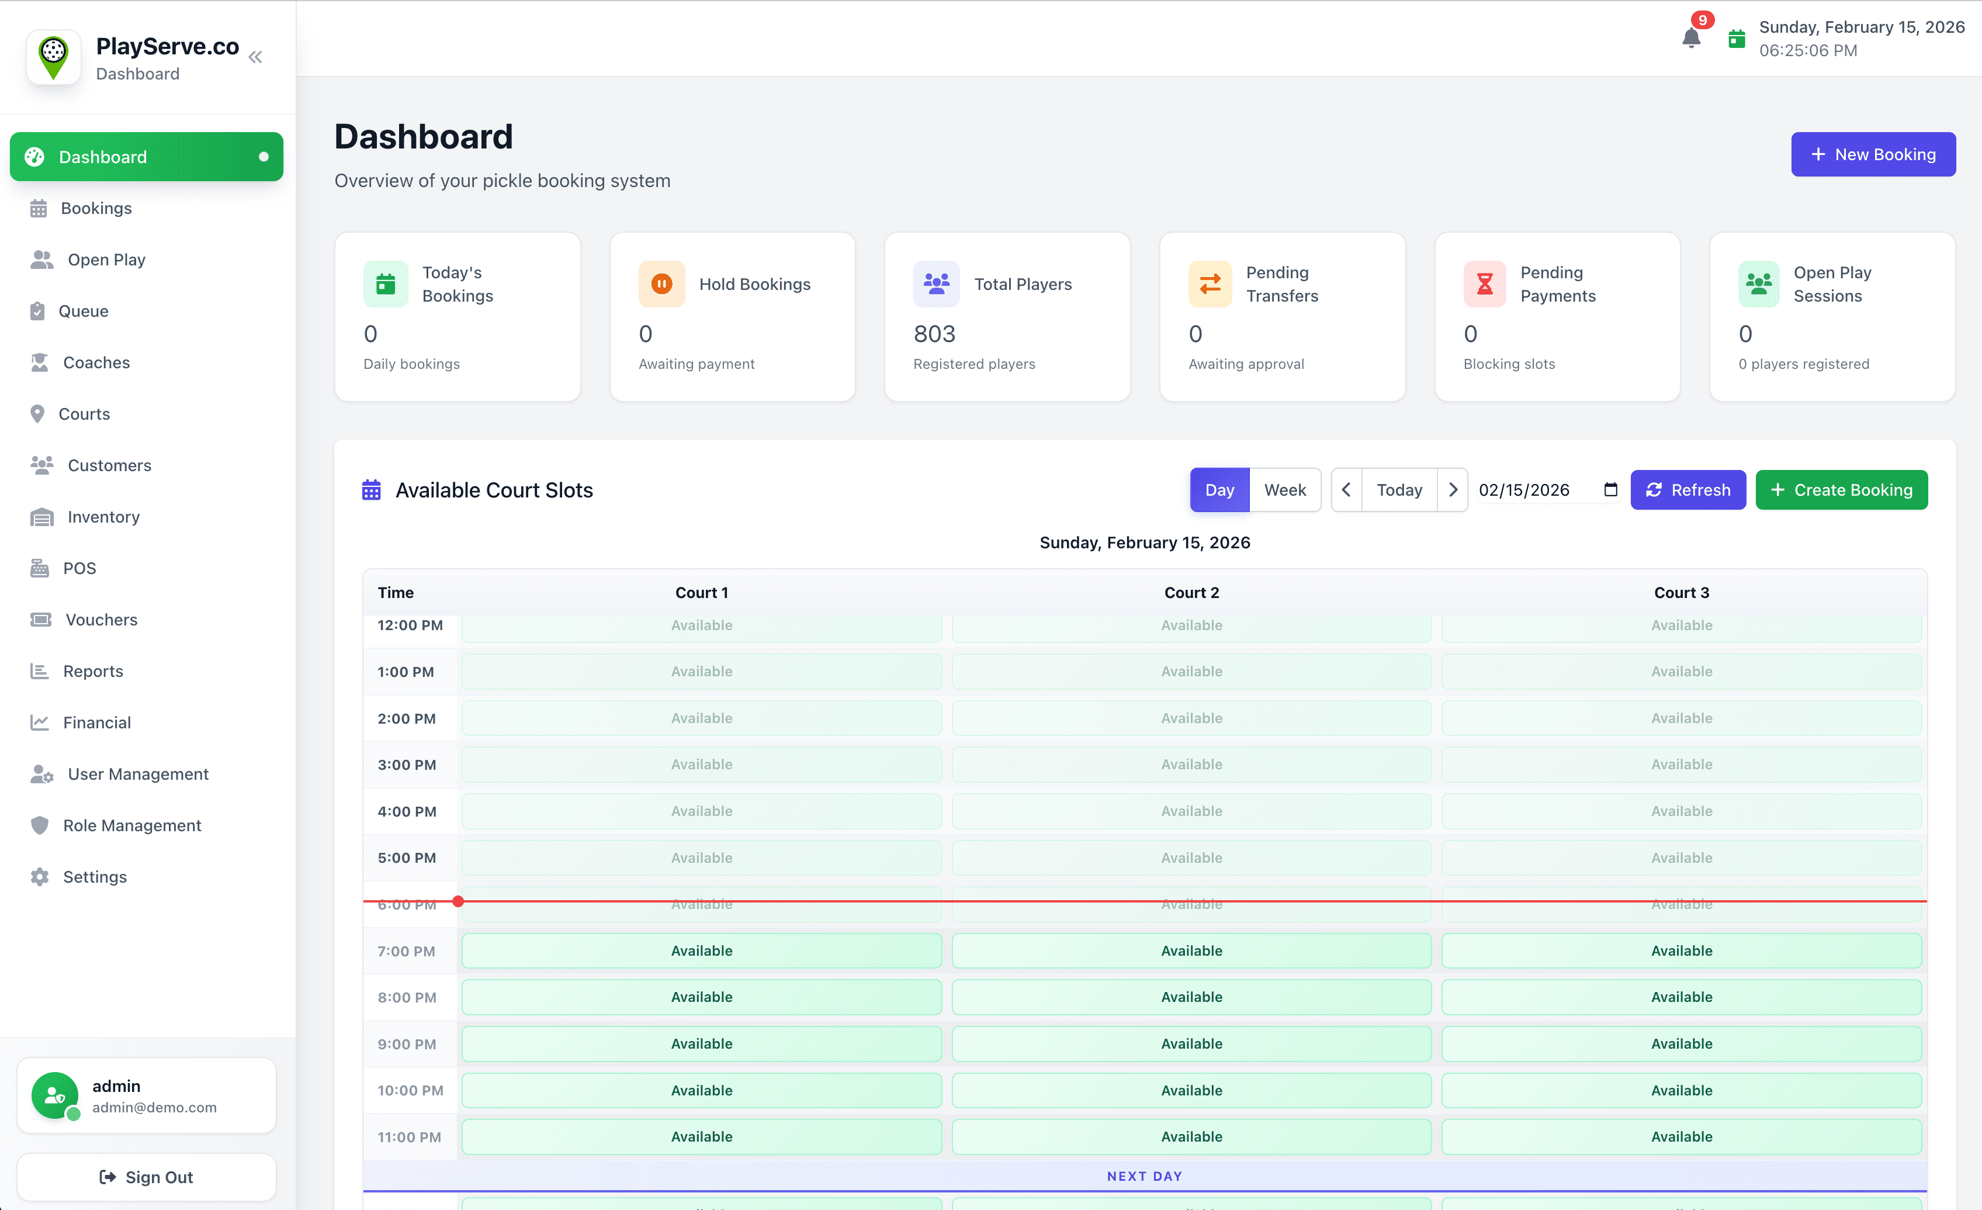Click the PlayServe.co pickleball logo
Viewport: 1982px width, 1210px height.
coord(53,56)
